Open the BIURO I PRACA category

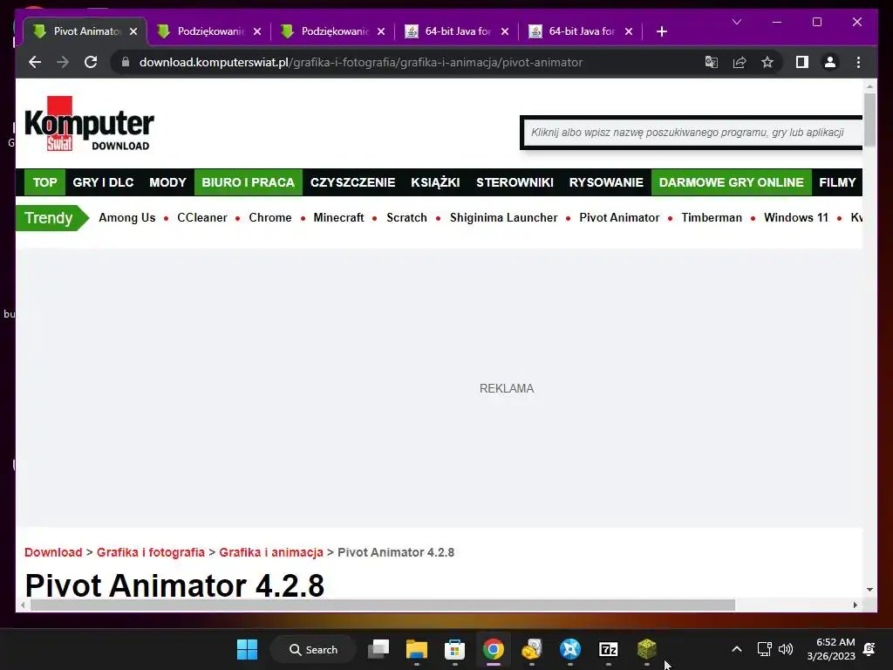point(249,182)
